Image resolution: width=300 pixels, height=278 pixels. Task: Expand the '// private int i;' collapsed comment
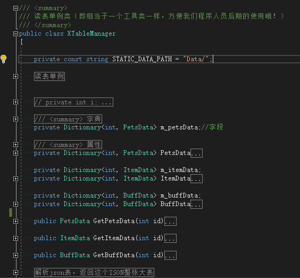point(15,102)
